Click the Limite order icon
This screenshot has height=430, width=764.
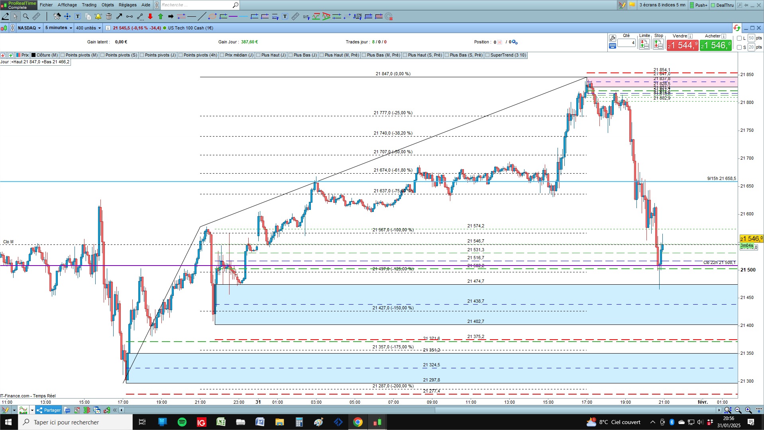[644, 44]
